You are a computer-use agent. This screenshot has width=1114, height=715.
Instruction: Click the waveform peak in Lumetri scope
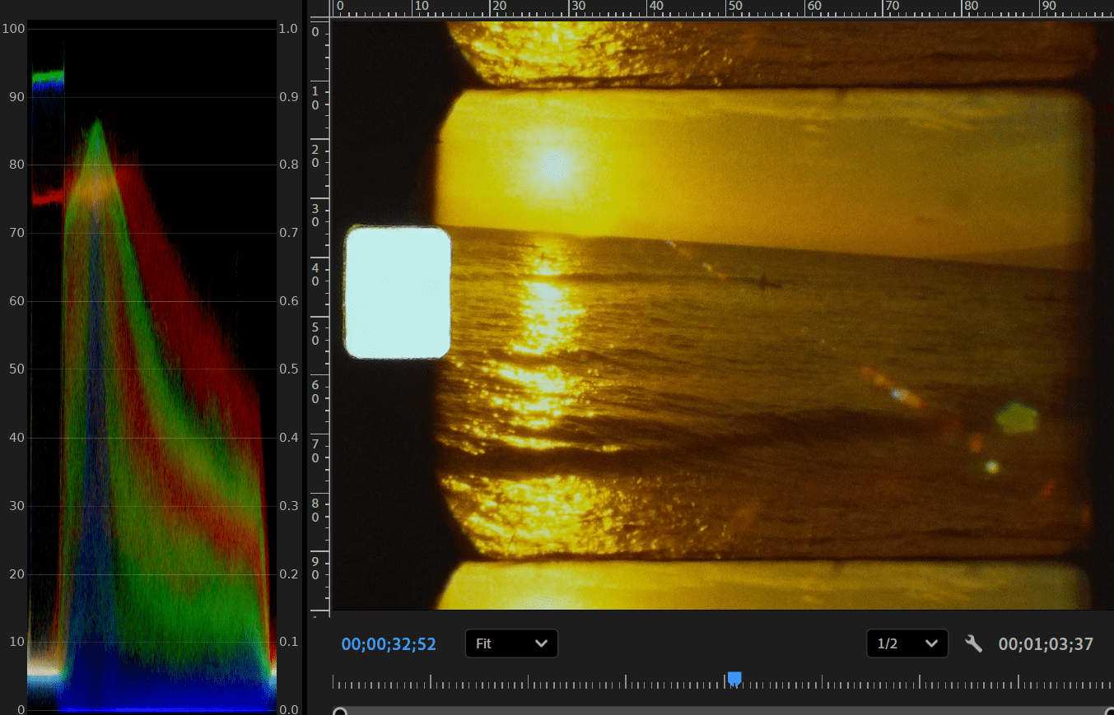97,123
